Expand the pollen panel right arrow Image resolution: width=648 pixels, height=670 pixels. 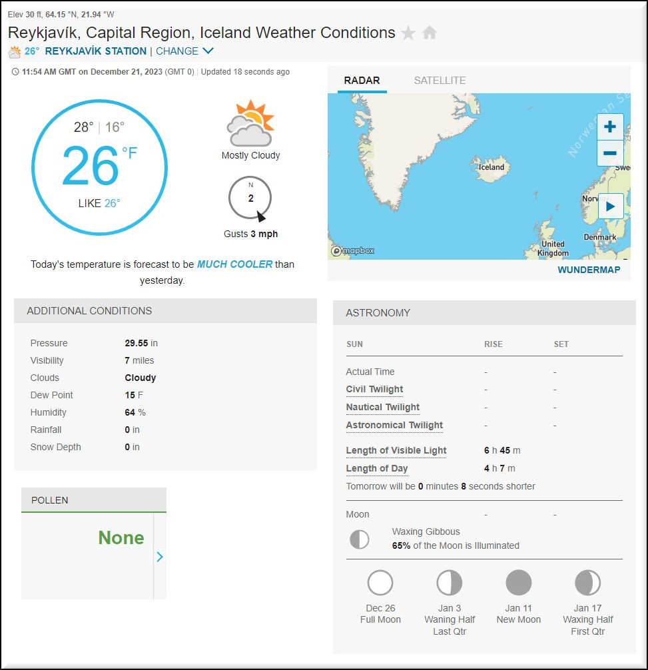click(x=160, y=557)
